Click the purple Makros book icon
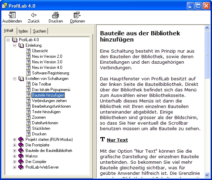The height and width of the screenshot is (180, 212). click(x=21, y=156)
